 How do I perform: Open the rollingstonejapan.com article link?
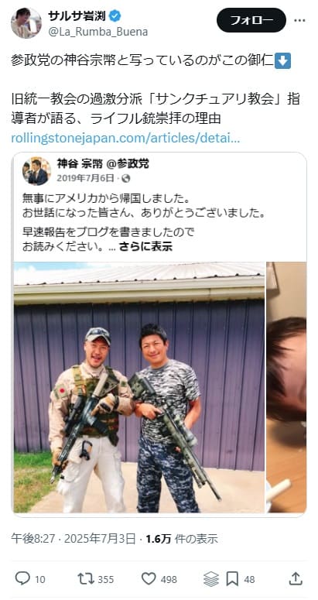pyautogui.click(x=125, y=138)
